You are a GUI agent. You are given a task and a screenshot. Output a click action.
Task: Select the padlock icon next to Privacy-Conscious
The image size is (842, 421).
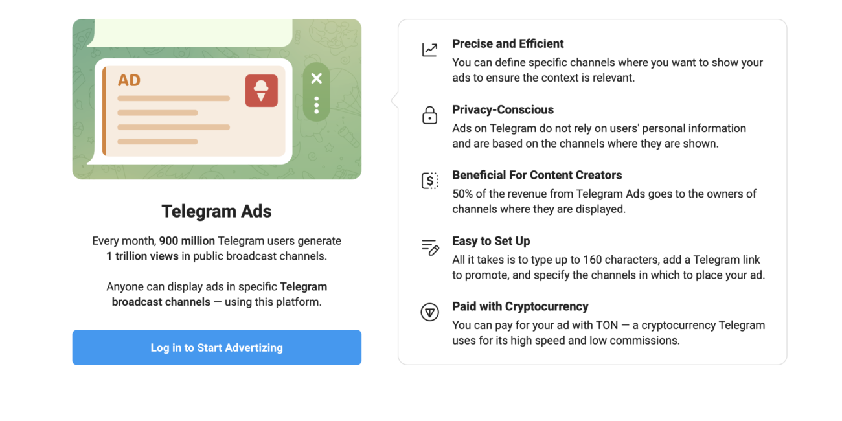[429, 115]
